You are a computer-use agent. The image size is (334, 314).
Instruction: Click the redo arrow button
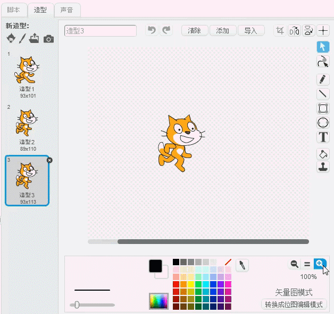166,30
